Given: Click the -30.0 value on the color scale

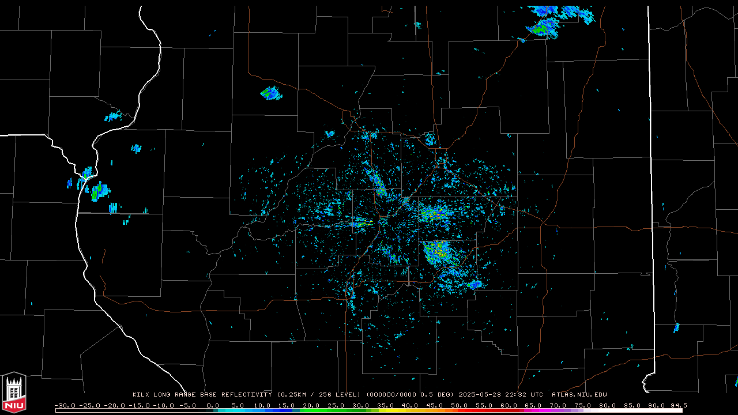Looking at the screenshot, I should [x=65, y=406].
